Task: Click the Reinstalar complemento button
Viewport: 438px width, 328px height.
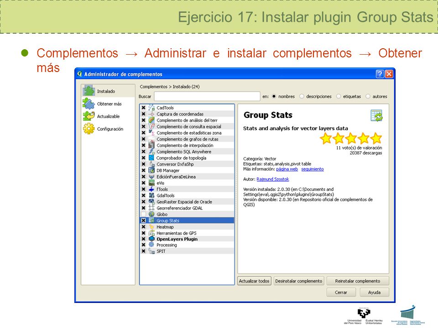Action: coord(358,281)
